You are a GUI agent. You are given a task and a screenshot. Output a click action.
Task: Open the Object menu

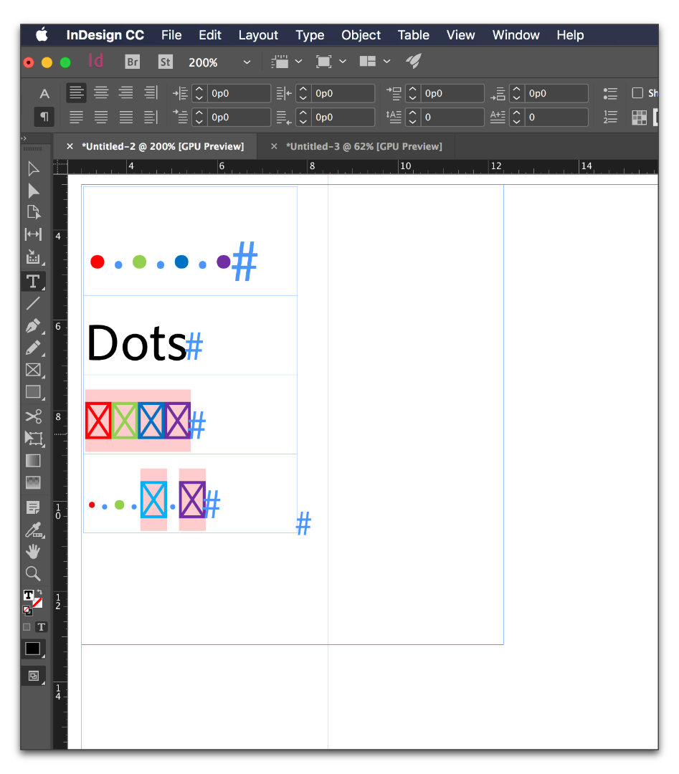click(361, 34)
